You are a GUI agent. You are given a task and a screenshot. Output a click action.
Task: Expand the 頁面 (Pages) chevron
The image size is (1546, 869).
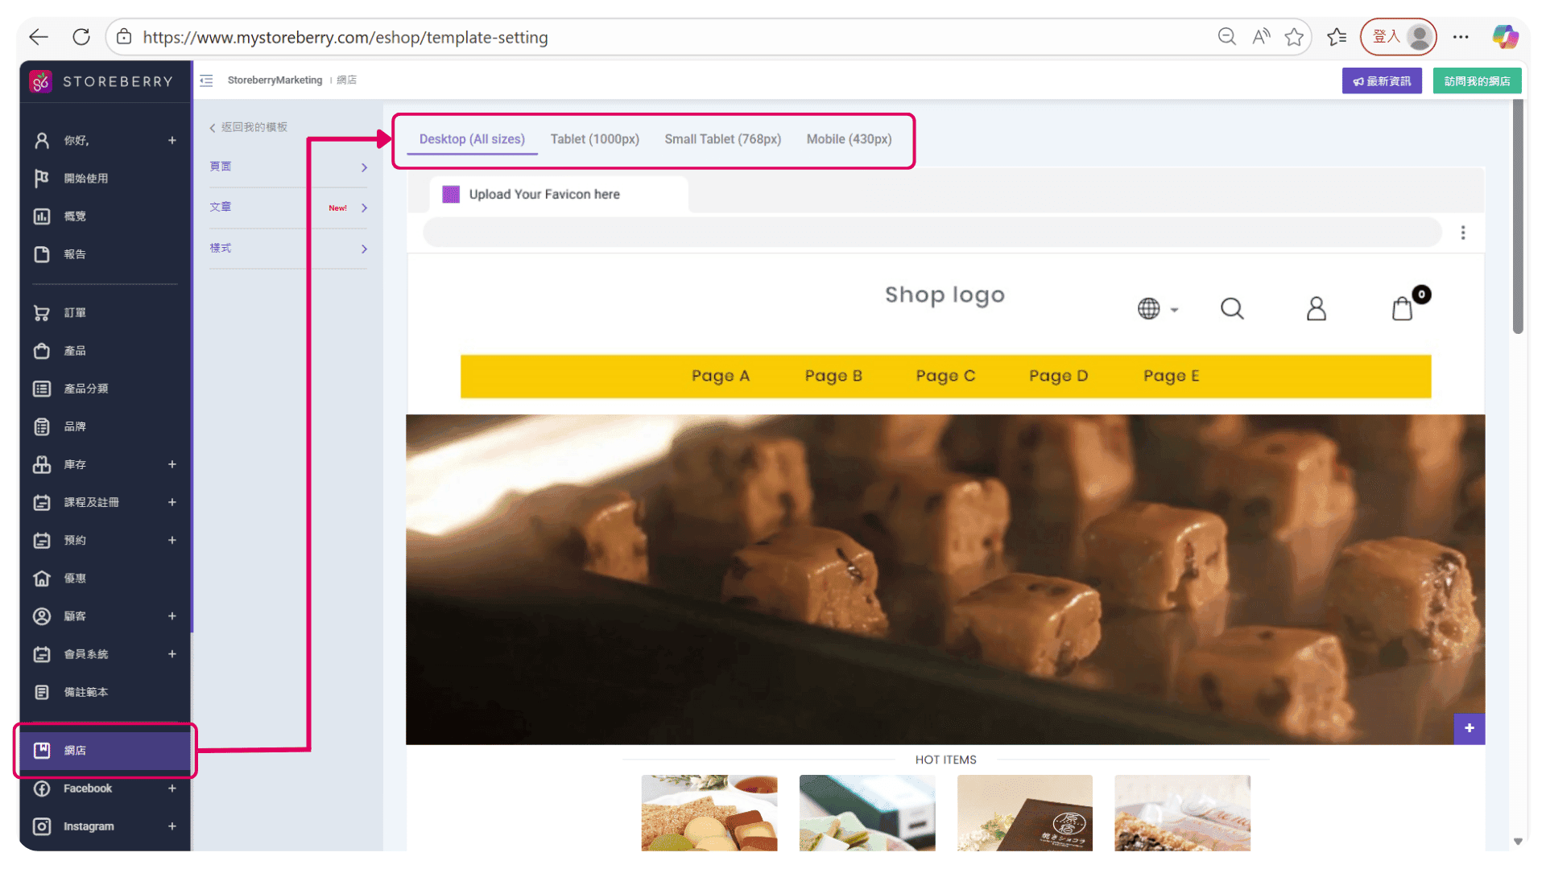(364, 167)
